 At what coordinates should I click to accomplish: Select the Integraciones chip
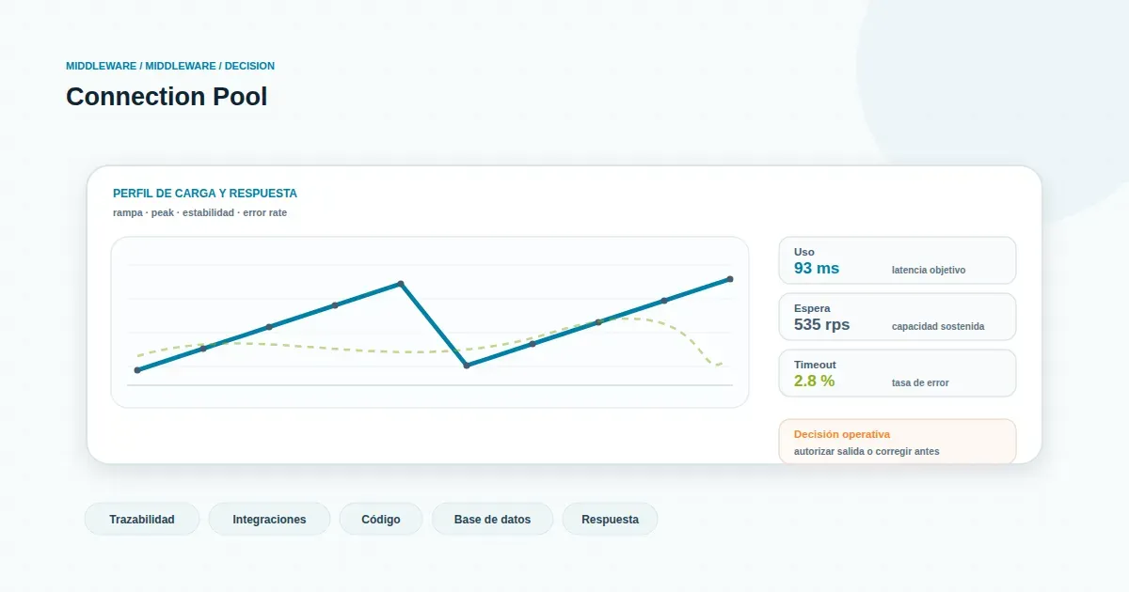269,520
